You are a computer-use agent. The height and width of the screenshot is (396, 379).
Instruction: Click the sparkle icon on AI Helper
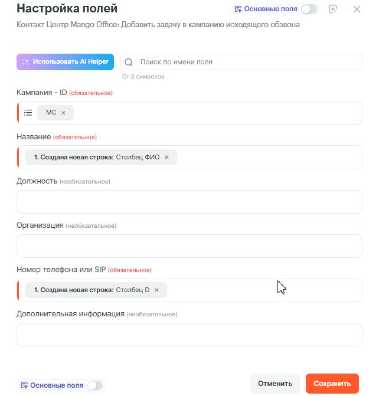tap(26, 62)
